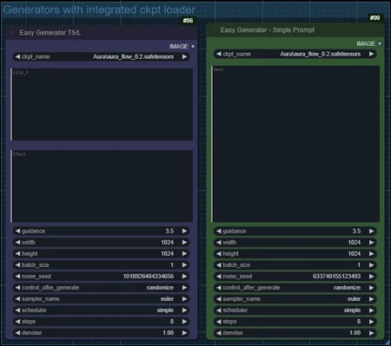This screenshot has width=391, height=346.
Task: Open ckpt_name selector in Single Prompt node
Action: (295, 54)
